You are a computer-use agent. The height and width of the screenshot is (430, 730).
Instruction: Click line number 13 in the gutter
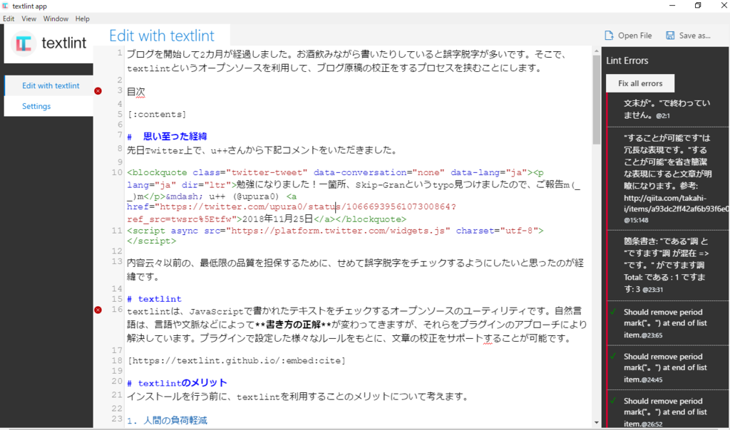116,262
